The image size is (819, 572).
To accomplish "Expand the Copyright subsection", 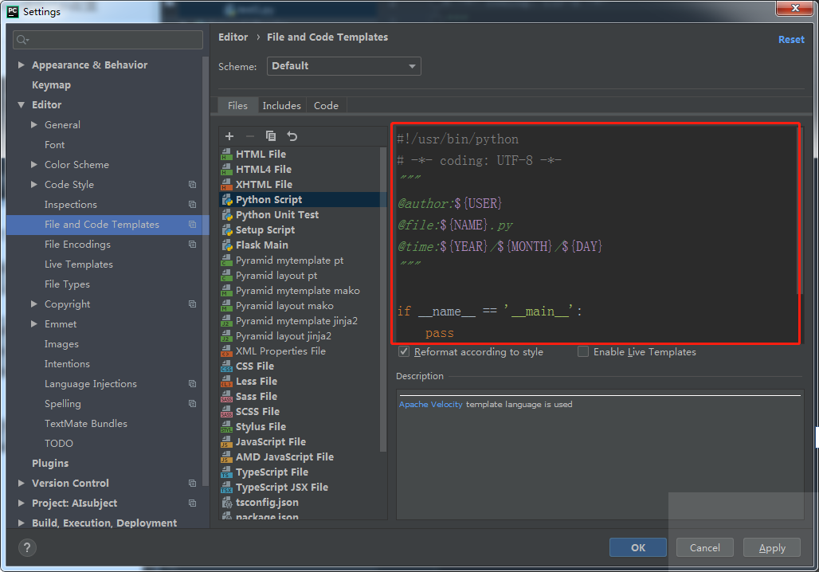I will [x=34, y=304].
